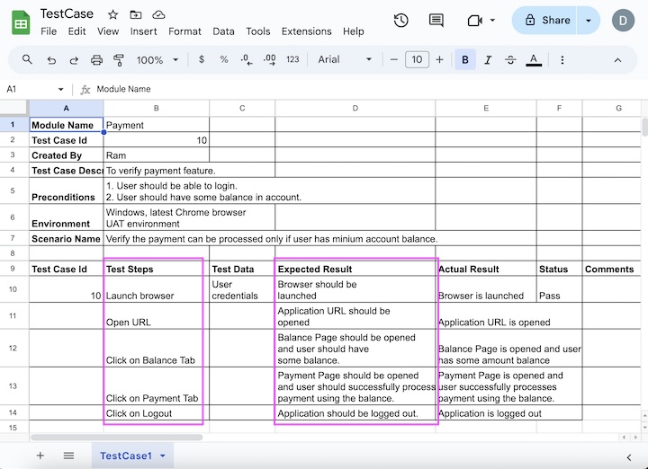The height and width of the screenshot is (469, 648).
Task: Click the print icon
Action: (x=97, y=60)
